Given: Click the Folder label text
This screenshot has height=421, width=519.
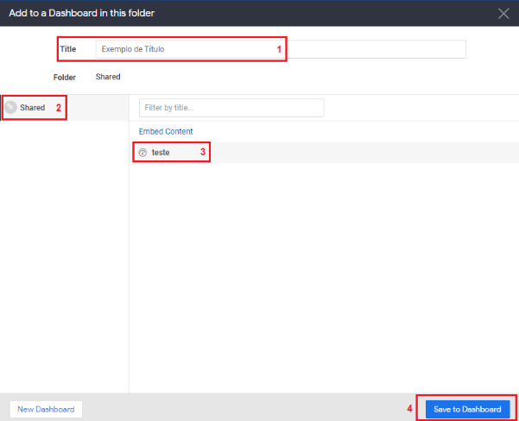Looking at the screenshot, I should pos(65,78).
